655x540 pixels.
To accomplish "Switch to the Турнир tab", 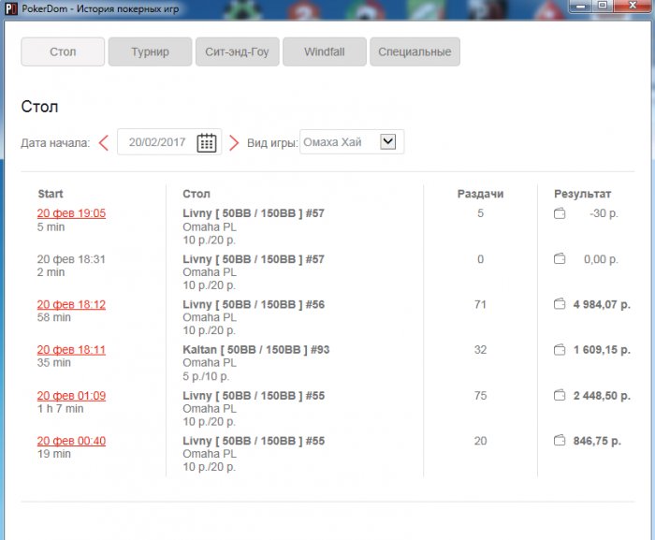I will pos(150,51).
